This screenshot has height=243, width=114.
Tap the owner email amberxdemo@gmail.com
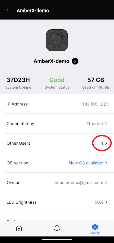78,183
